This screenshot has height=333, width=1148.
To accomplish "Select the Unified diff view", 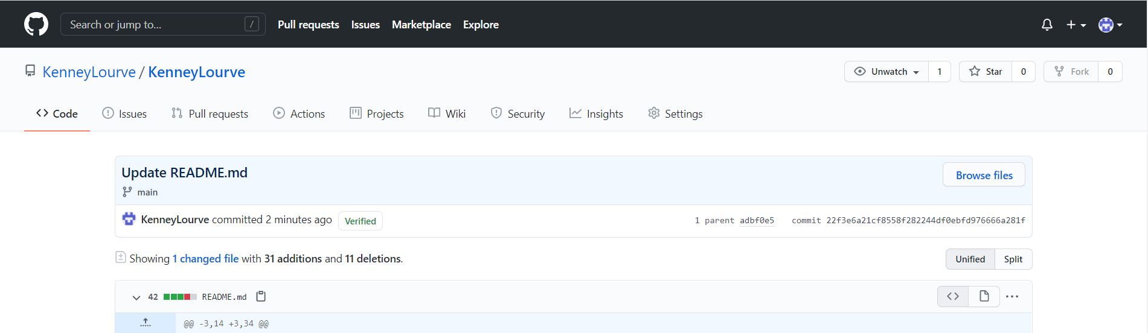I will 970,259.
